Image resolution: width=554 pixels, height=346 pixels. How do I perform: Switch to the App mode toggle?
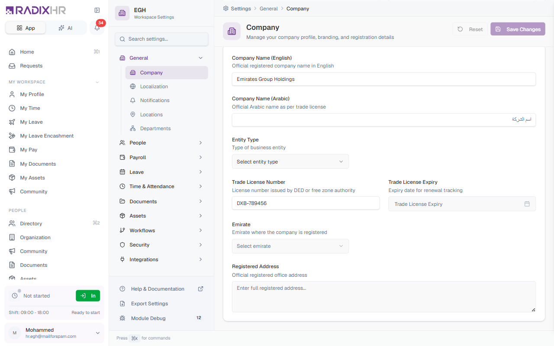coord(26,28)
